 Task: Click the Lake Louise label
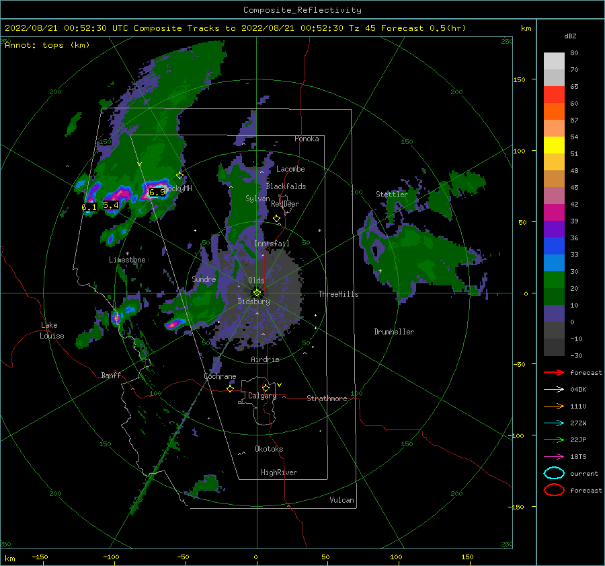click(x=52, y=330)
